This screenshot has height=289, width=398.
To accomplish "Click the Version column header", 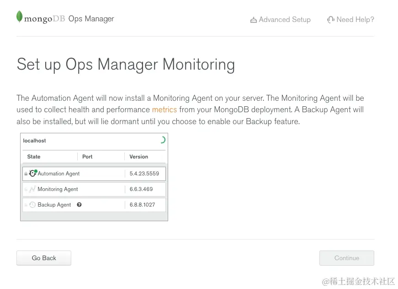I will (138, 157).
